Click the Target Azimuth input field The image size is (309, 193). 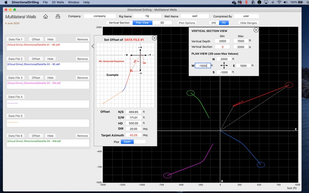coord(133,135)
